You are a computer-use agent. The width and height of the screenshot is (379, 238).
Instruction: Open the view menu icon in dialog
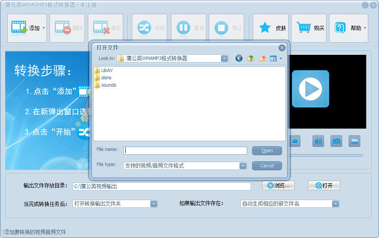[273, 58]
